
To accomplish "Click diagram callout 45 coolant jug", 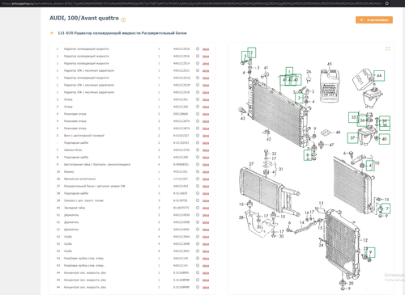I will (330, 64).
